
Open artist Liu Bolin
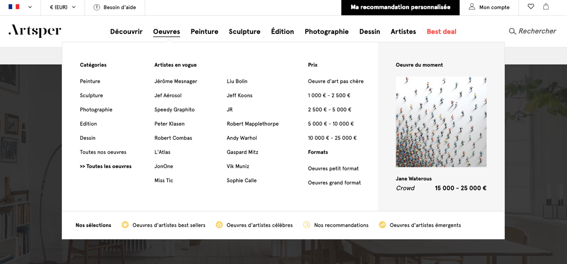[x=237, y=81]
